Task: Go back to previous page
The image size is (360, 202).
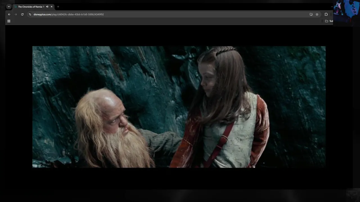Action: 9,14
